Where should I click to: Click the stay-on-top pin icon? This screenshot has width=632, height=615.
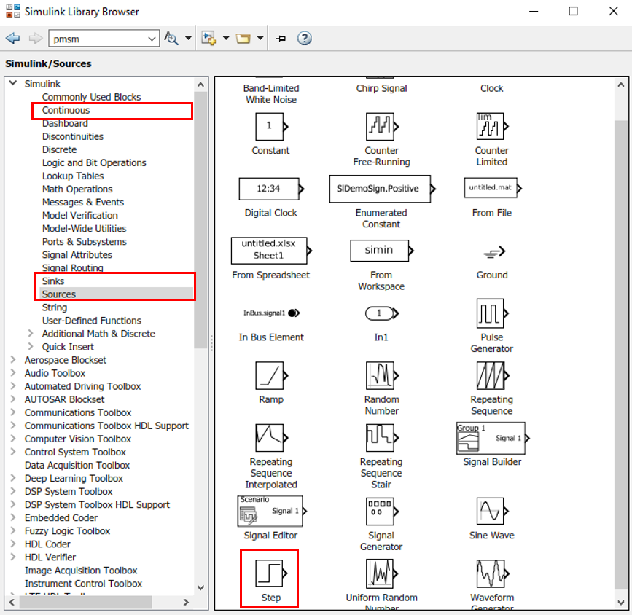click(x=281, y=39)
